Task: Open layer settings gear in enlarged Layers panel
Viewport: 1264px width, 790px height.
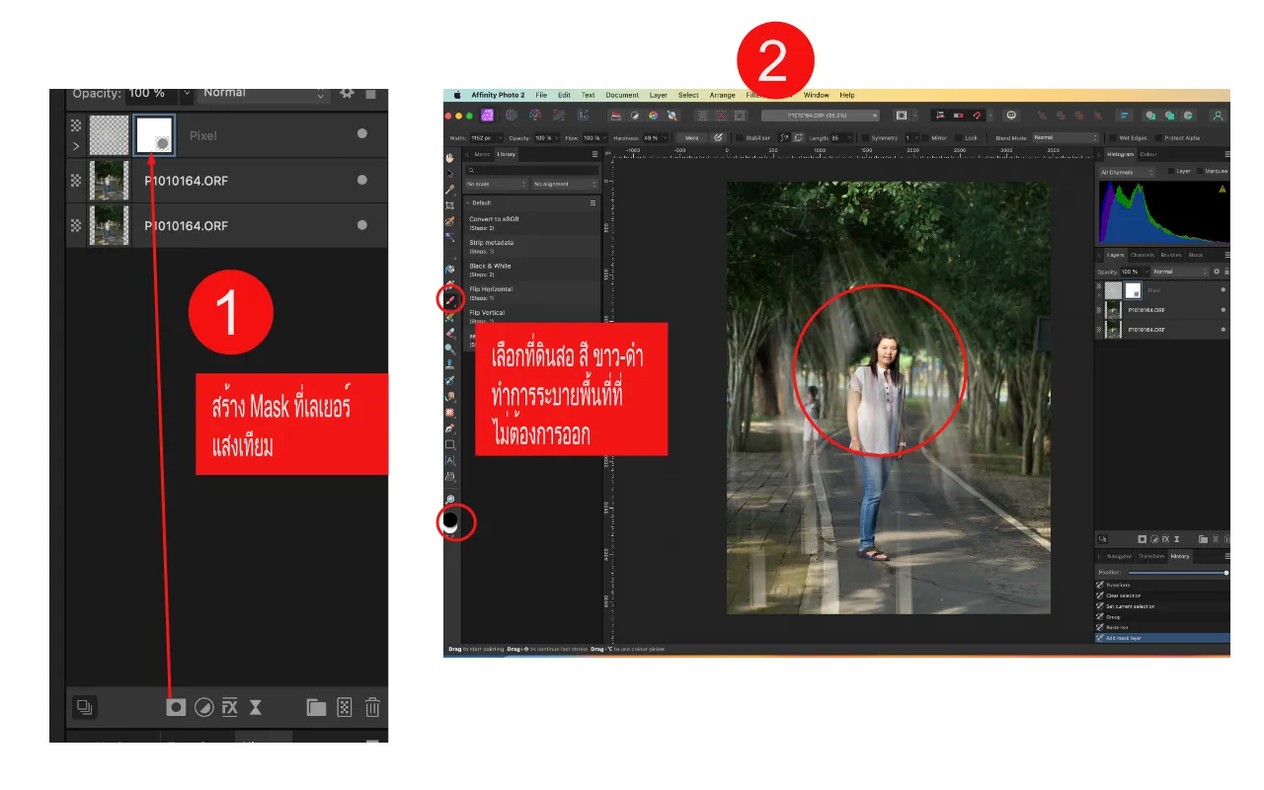Action: 347,93
